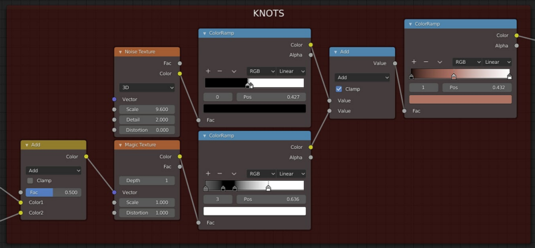
Task: Open the Noise Texture 3D dimensions dropdown
Action: tap(147, 88)
